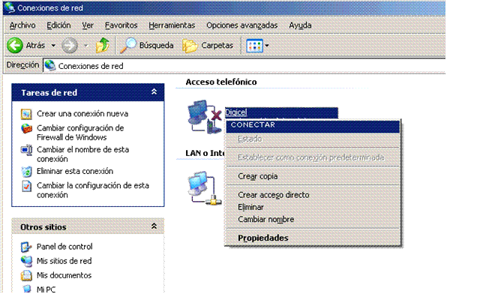Screen dimensions: 480x300
Task: Click the delete connection recycle icon
Action: point(27,172)
